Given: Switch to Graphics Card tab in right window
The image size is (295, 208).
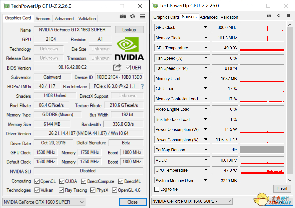Looking at the screenshot, I should point(166,17).
